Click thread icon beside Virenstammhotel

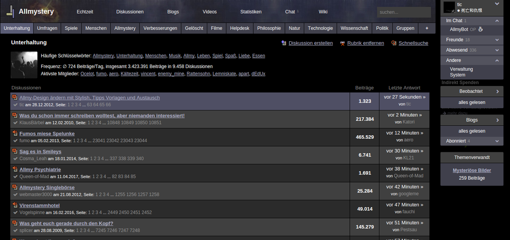[x=15, y=205]
